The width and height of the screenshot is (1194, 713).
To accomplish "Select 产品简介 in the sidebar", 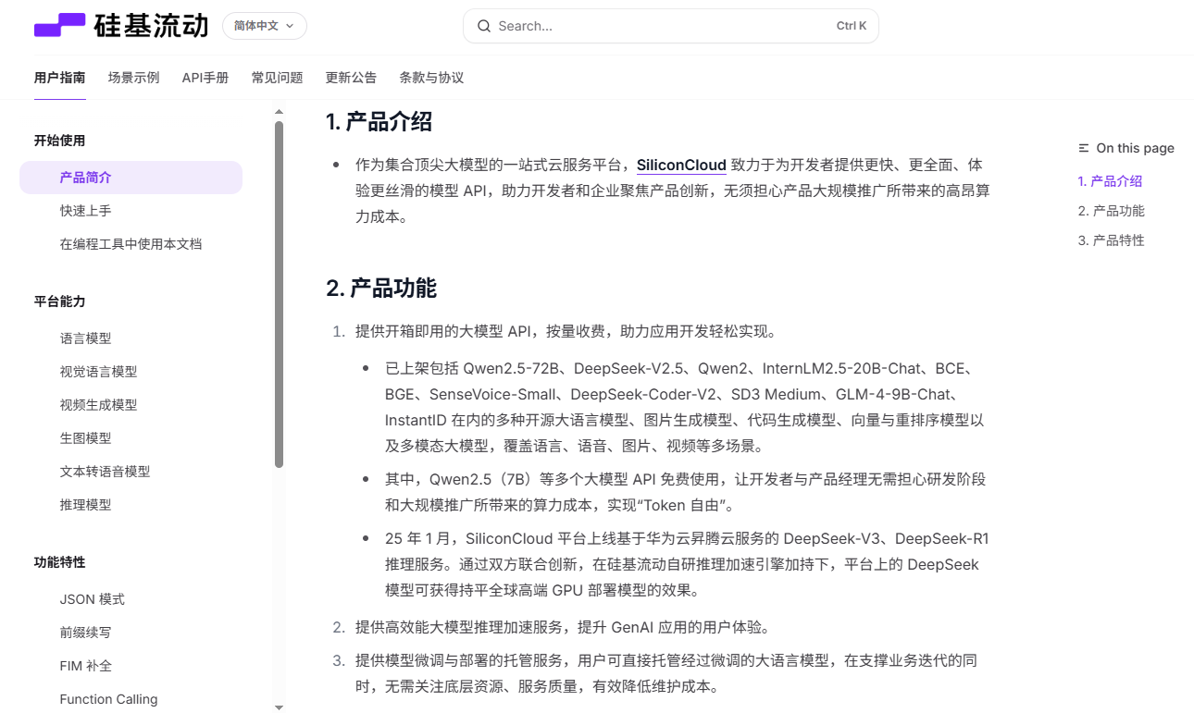I will 131,178.
